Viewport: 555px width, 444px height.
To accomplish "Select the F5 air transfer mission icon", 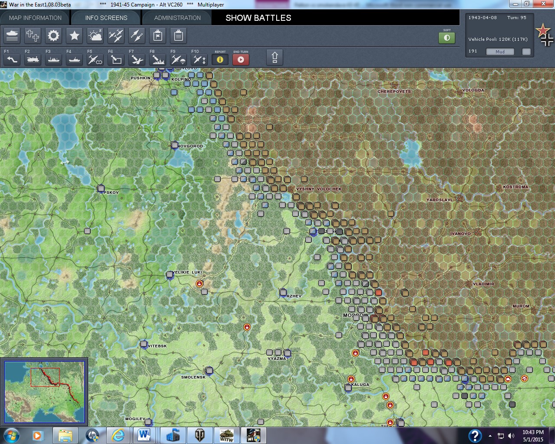I will pos(95,60).
